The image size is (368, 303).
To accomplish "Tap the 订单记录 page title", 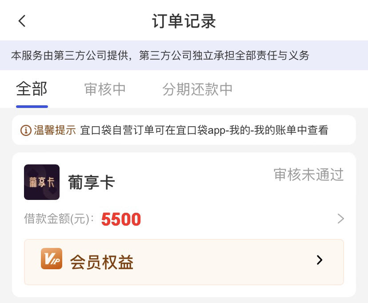I will click(x=184, y=21).
